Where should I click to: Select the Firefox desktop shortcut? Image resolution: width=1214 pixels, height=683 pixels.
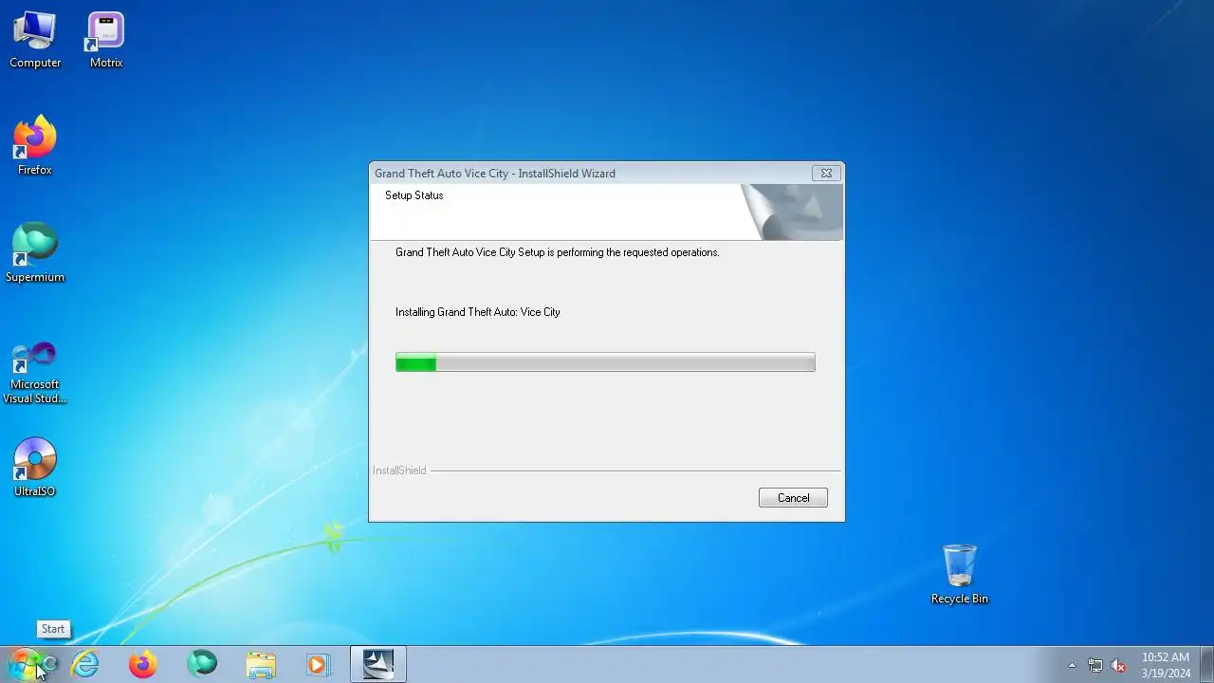pos(35,146)
